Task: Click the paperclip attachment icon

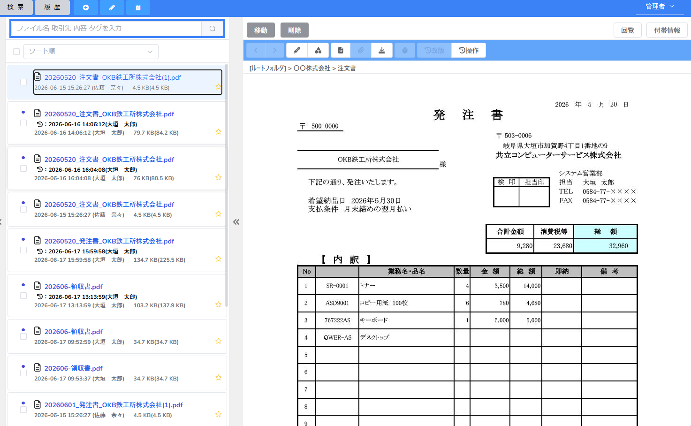Action: tap(361, 50)
